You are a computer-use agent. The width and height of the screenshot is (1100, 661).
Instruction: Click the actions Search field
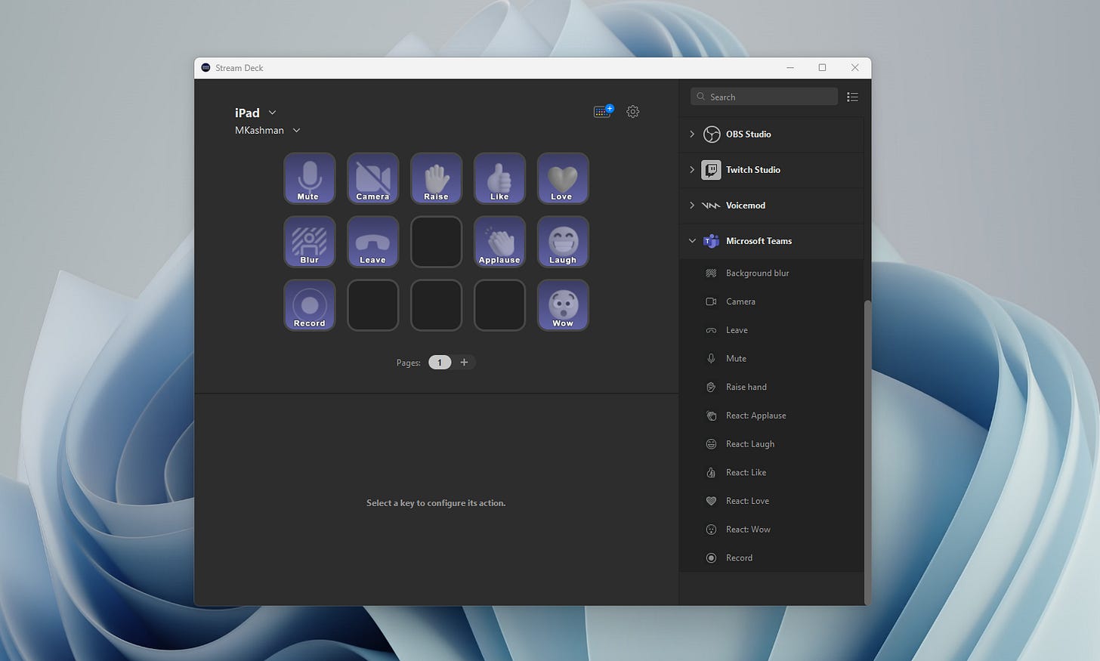[764, 97]
